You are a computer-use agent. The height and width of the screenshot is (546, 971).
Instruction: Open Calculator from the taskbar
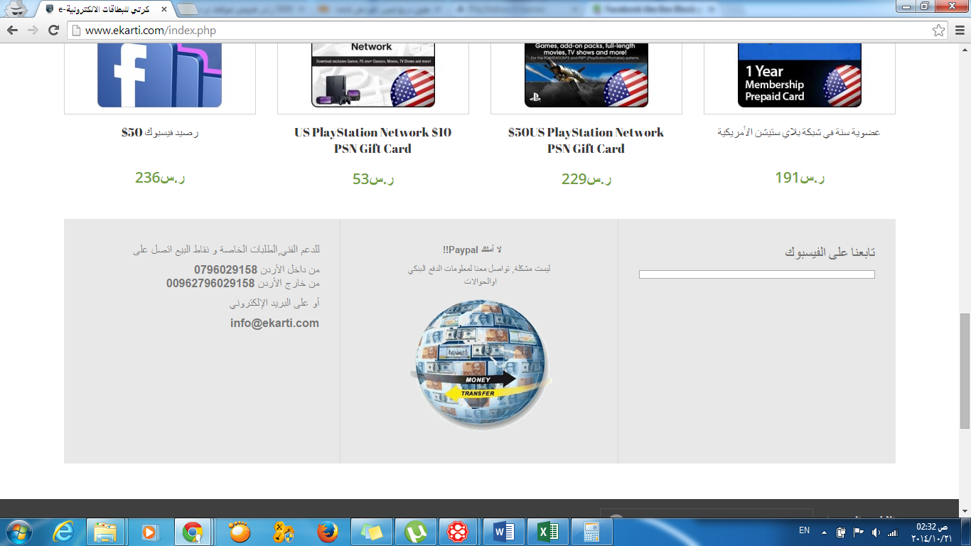[x=592, y=532]
